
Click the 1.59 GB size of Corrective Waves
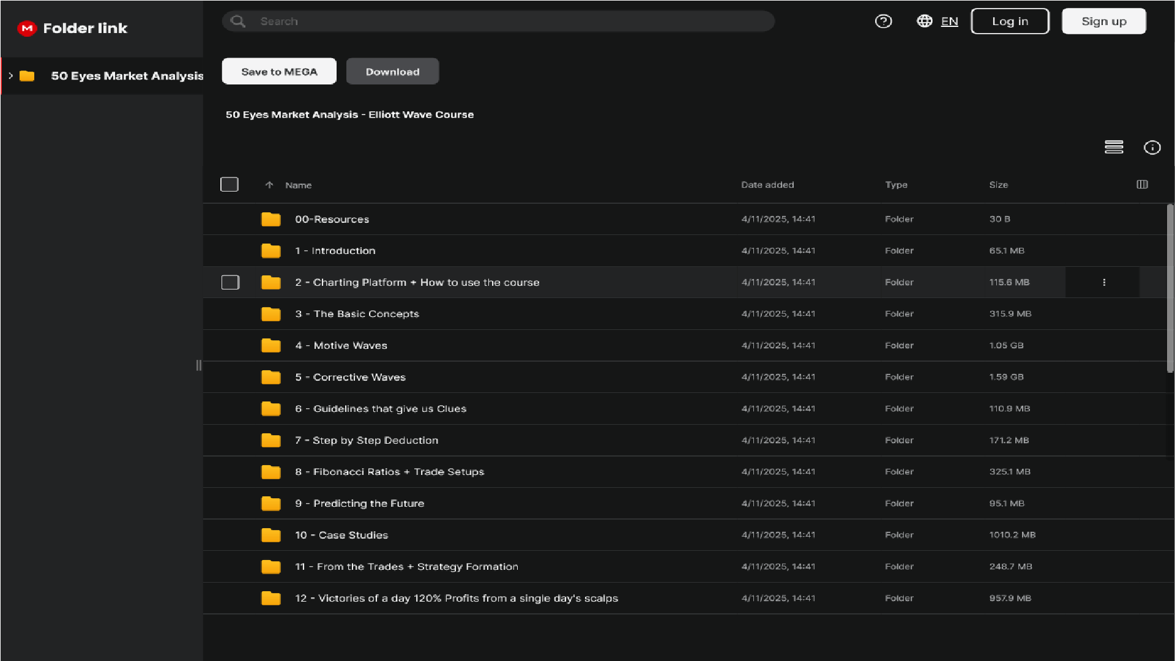pos(1006,377)
